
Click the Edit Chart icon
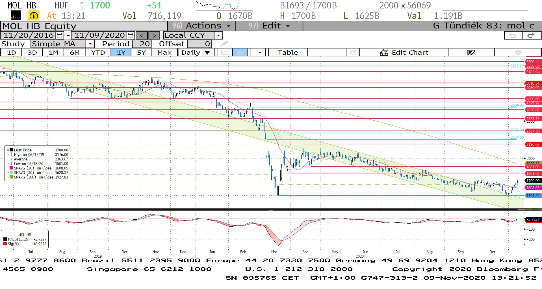[384, 52]
